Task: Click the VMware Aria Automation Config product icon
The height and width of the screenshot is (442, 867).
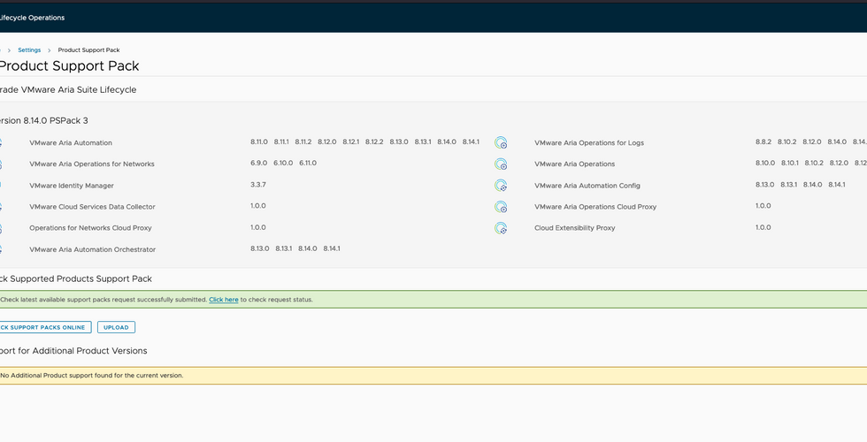Action: (501, 186)
